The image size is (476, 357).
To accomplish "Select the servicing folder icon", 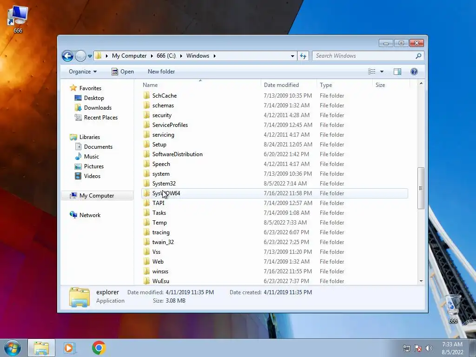I will click(146, 134).
